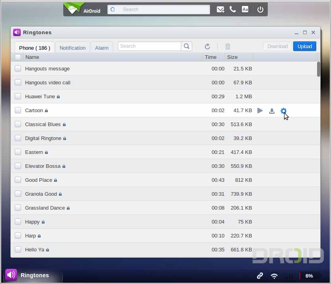Play the Cartoon ringtone
The height and width of the screenshot is (284, 331).
pyautogui.click(x=260, y=111)
